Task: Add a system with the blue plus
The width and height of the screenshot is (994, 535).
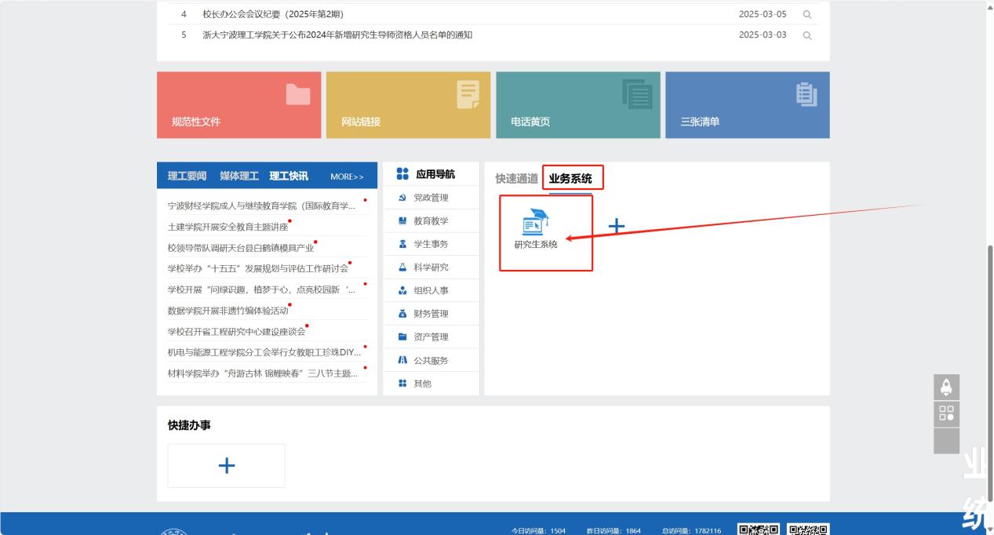Action: pos(617,227)
